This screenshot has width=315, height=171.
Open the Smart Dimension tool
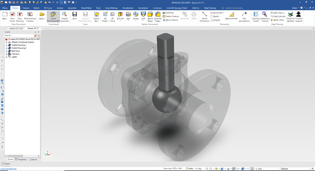205,15
